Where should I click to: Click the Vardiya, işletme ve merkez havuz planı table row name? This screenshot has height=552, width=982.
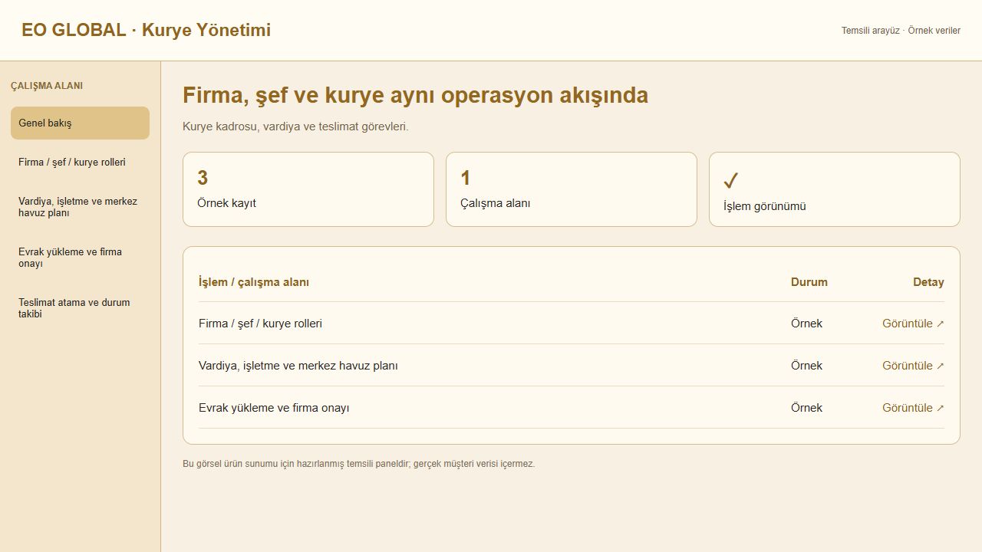298,366
